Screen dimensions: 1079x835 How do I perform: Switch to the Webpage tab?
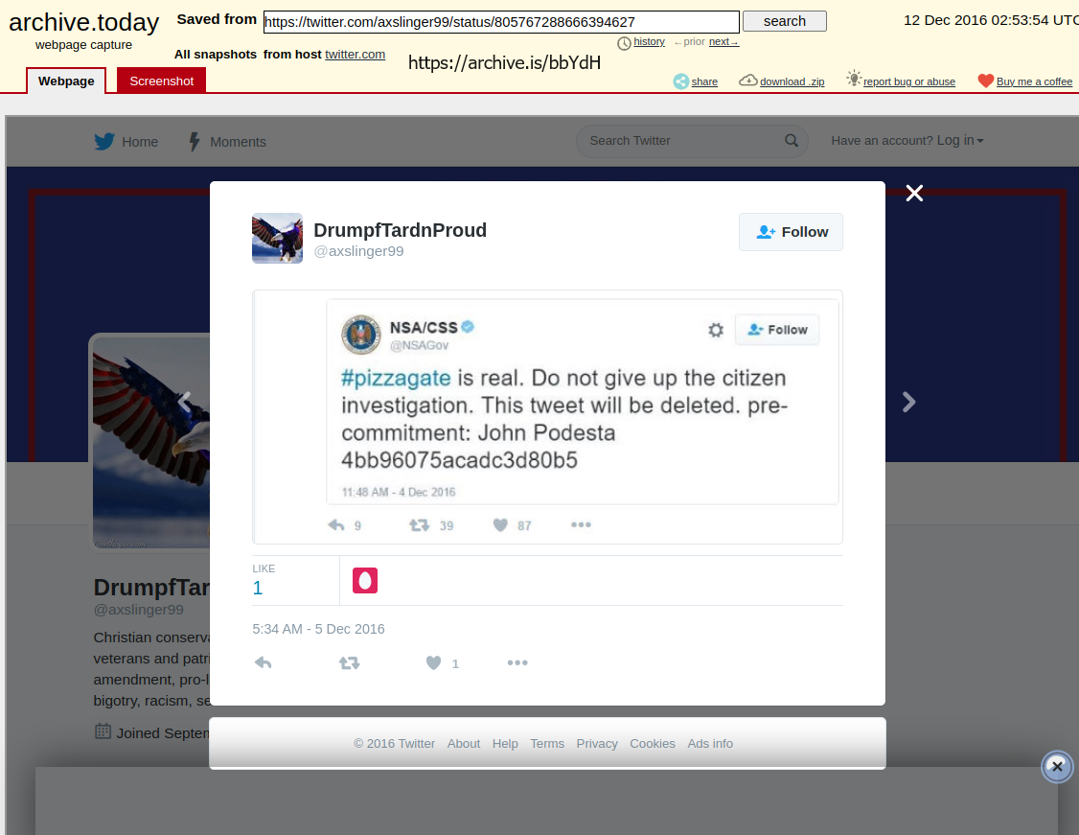click(66, 81)
